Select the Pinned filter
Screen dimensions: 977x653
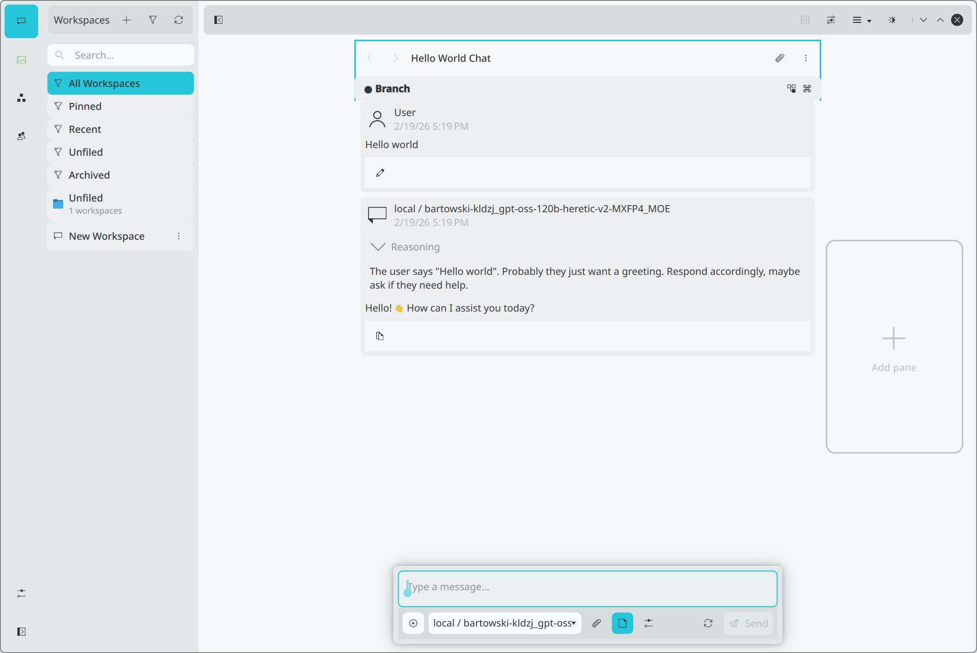[121, 106]
